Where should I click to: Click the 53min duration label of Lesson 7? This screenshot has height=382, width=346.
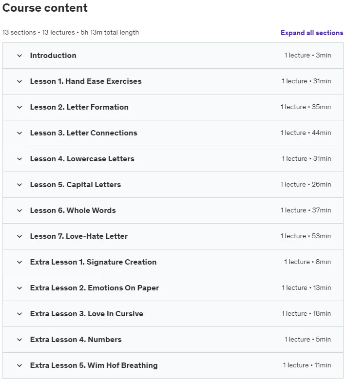tap(322, 236)
